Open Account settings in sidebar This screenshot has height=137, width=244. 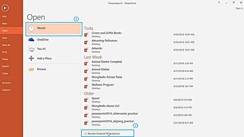[x=6, y=83]
